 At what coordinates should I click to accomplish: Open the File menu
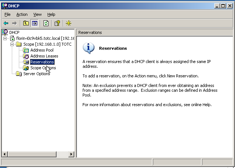click(x=7, y=14)
